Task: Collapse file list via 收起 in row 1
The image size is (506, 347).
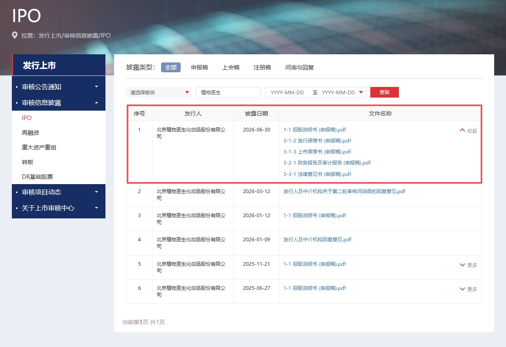Action: pyautogui.click(x=468, y=131)
